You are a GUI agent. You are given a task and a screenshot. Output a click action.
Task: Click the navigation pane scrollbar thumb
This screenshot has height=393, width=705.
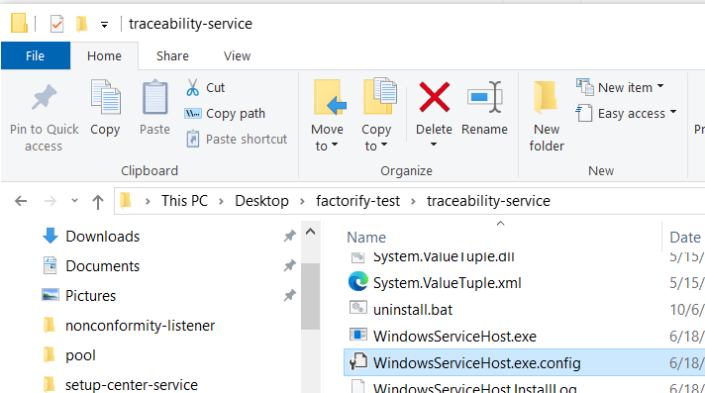pos(310,297)
